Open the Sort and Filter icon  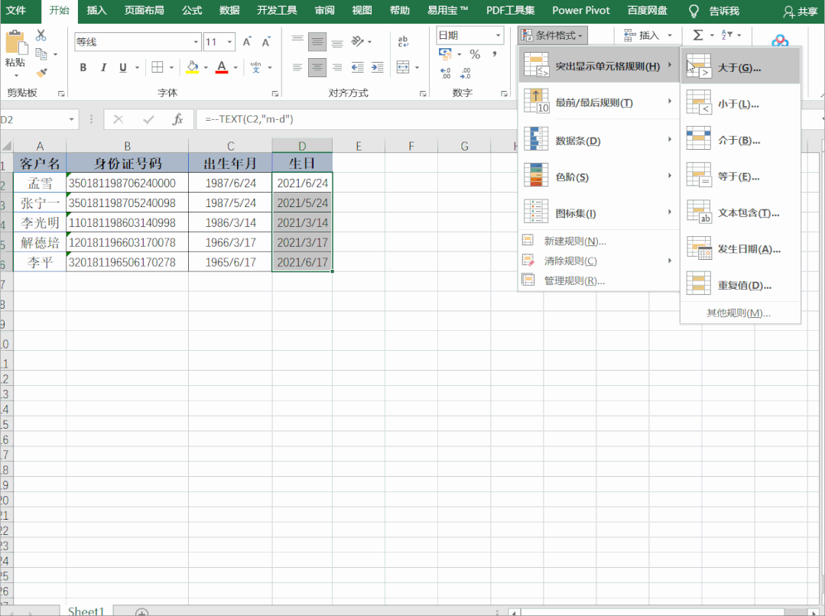point(728,35)
